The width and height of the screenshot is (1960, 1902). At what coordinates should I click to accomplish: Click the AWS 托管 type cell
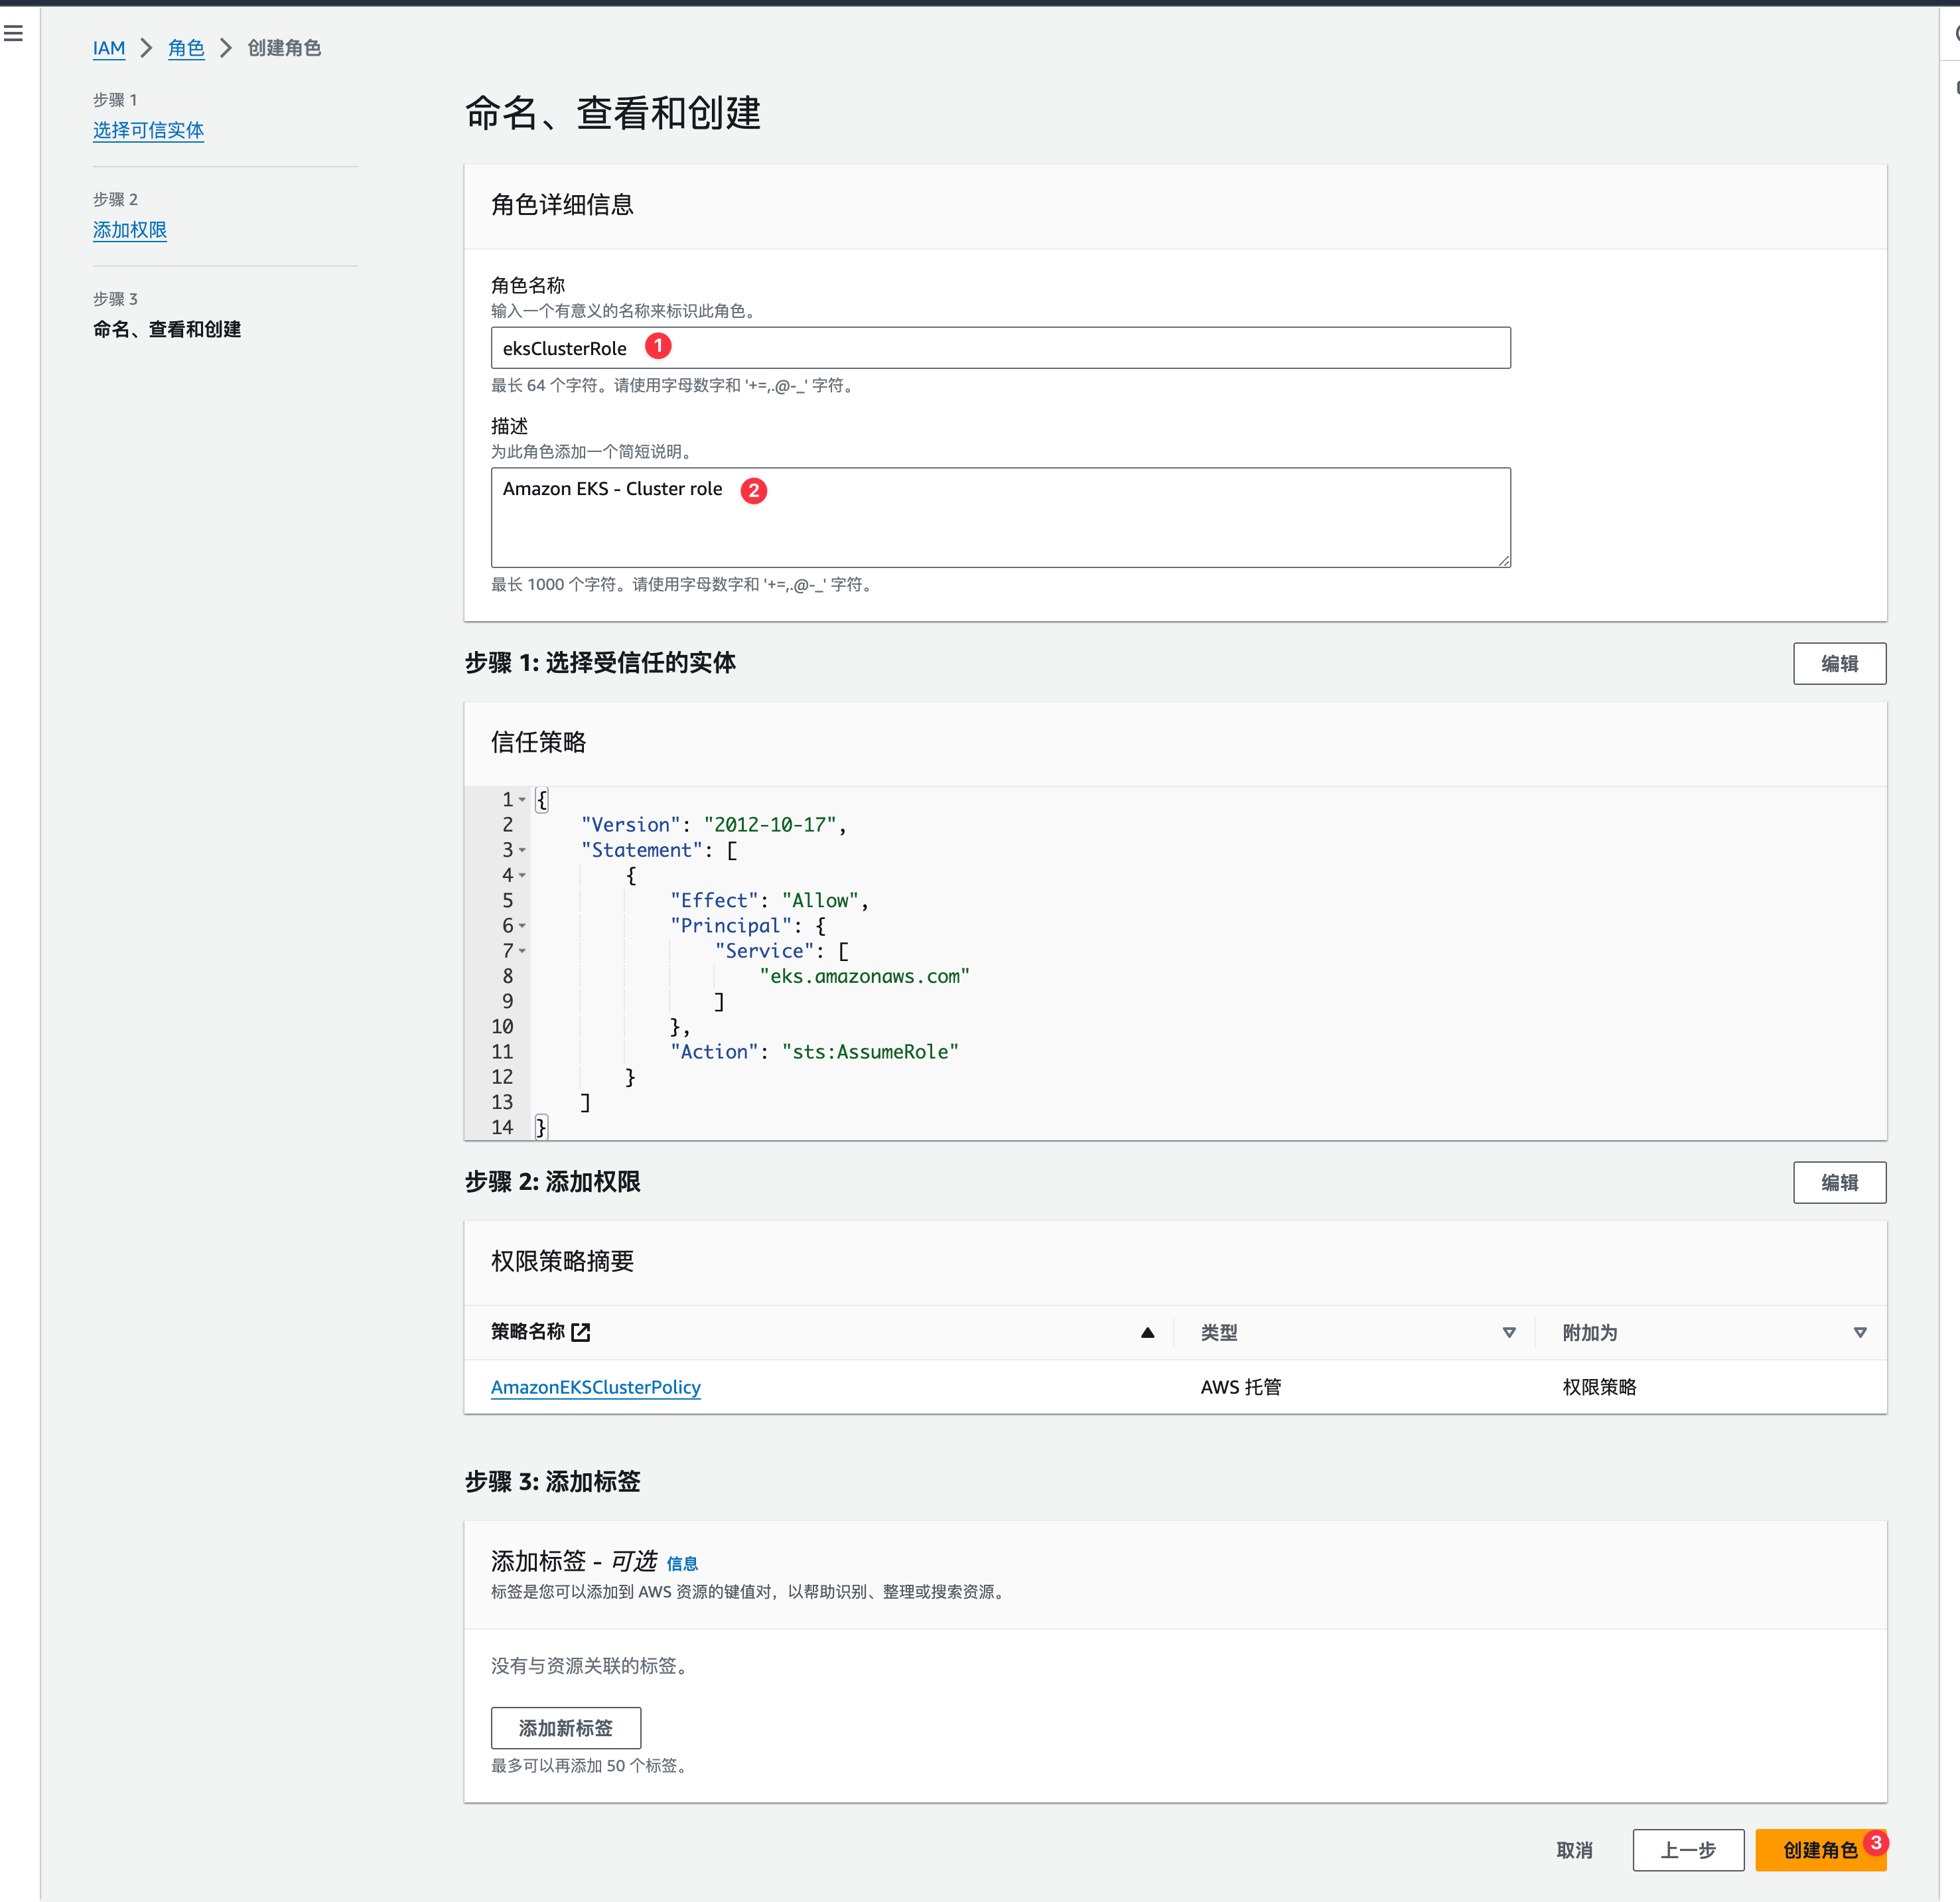pyautogui.click(x=1241, y=1387)
